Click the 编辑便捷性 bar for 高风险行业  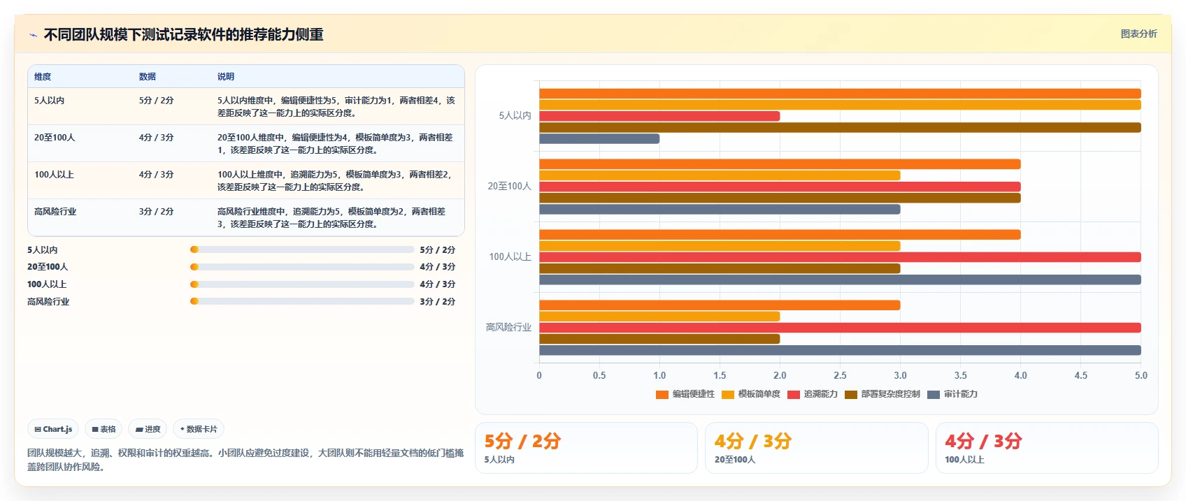[720, 305]
